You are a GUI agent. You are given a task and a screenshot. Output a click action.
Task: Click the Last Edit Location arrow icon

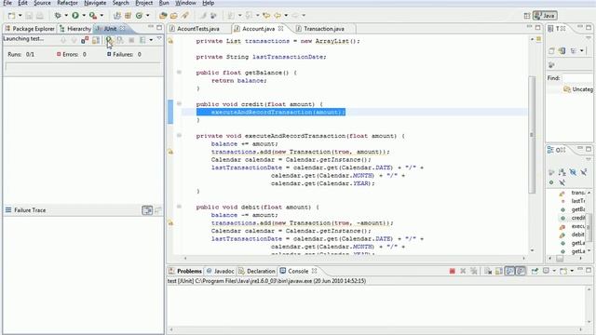pyautogui.click(x=266, y=16)
